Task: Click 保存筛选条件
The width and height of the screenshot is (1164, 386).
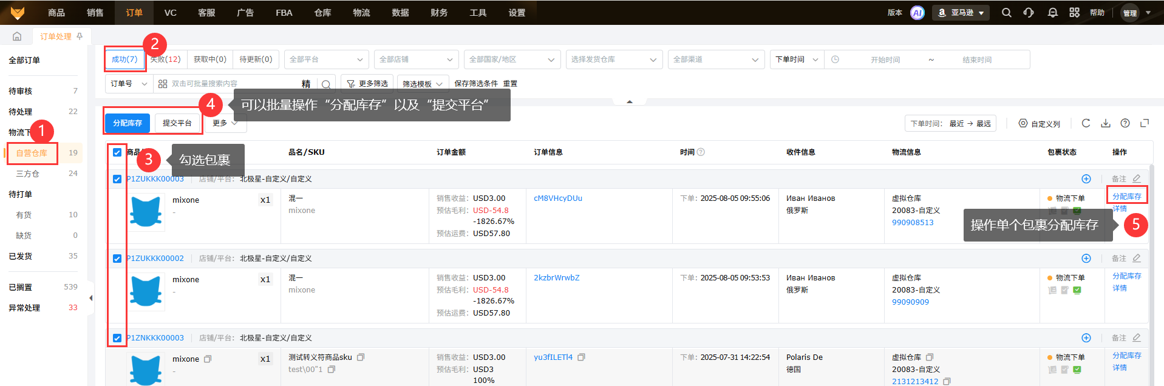Action: pyautogui.click(x=476, y=84)
